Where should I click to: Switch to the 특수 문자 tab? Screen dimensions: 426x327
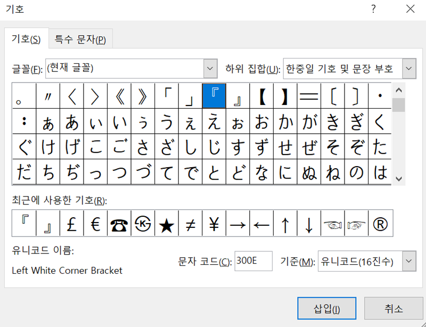tap(80, 39)
